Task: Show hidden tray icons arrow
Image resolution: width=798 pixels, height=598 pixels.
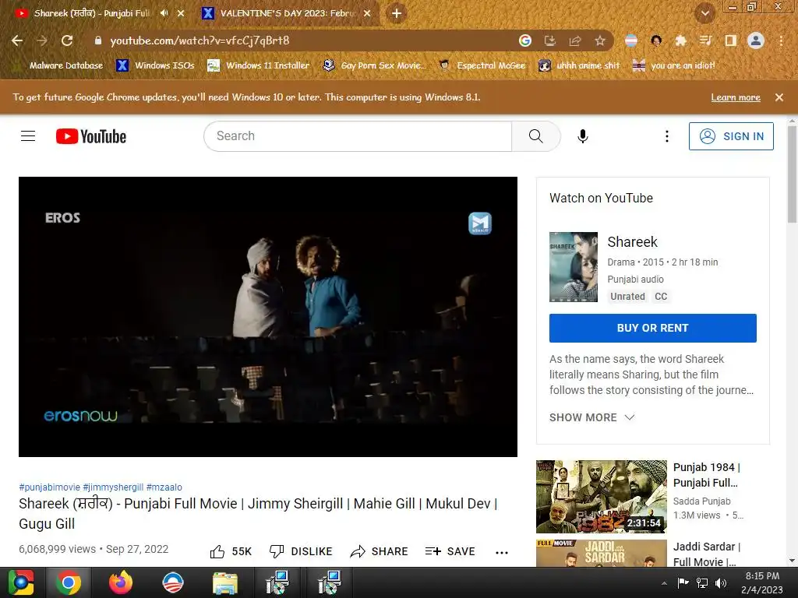Action: click(x=664, y=583)
